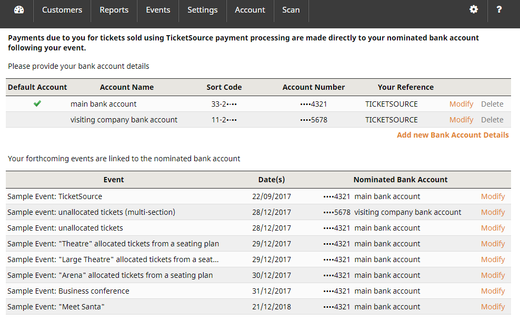Select the Account menu item
Image resolution: width=520 pixels, height=333 pixels.
(250, 10)
